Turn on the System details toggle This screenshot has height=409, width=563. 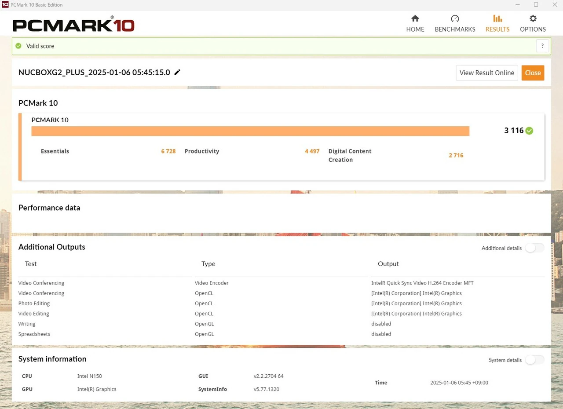(534, 360)
